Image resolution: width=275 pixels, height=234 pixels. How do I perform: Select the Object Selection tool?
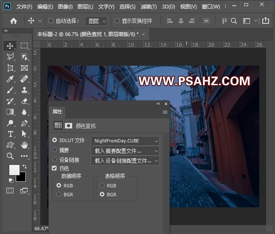pyautogui.click(x=24, y=57)
